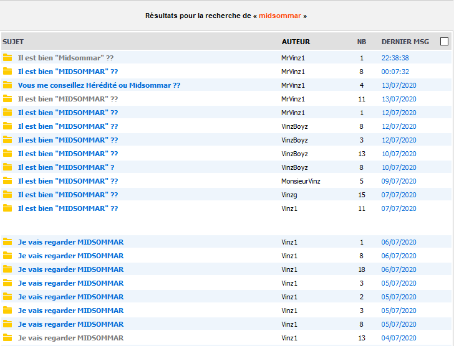Click message count 15 on Vinzg row
Viewport: 454px width, 346px height.
(x=362, y=195)
